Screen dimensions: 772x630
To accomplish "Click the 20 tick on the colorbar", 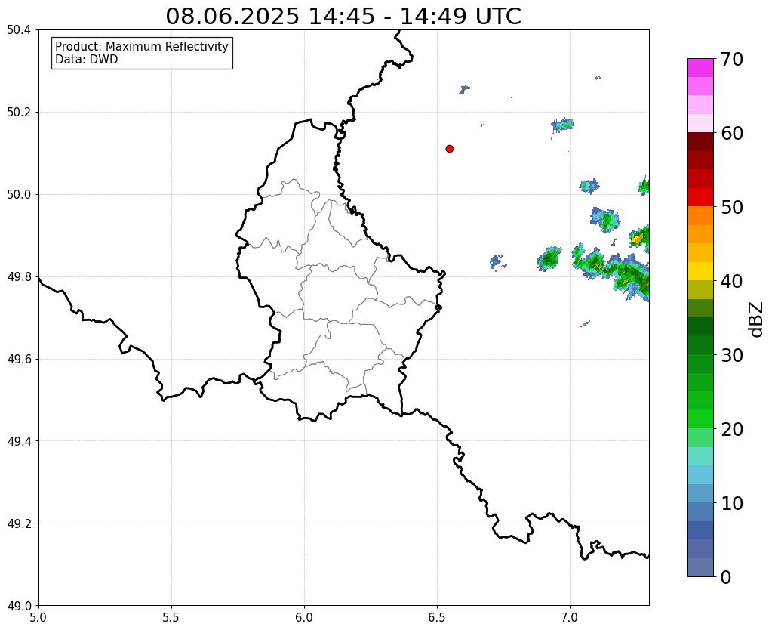I will click(x=732, y=429).
